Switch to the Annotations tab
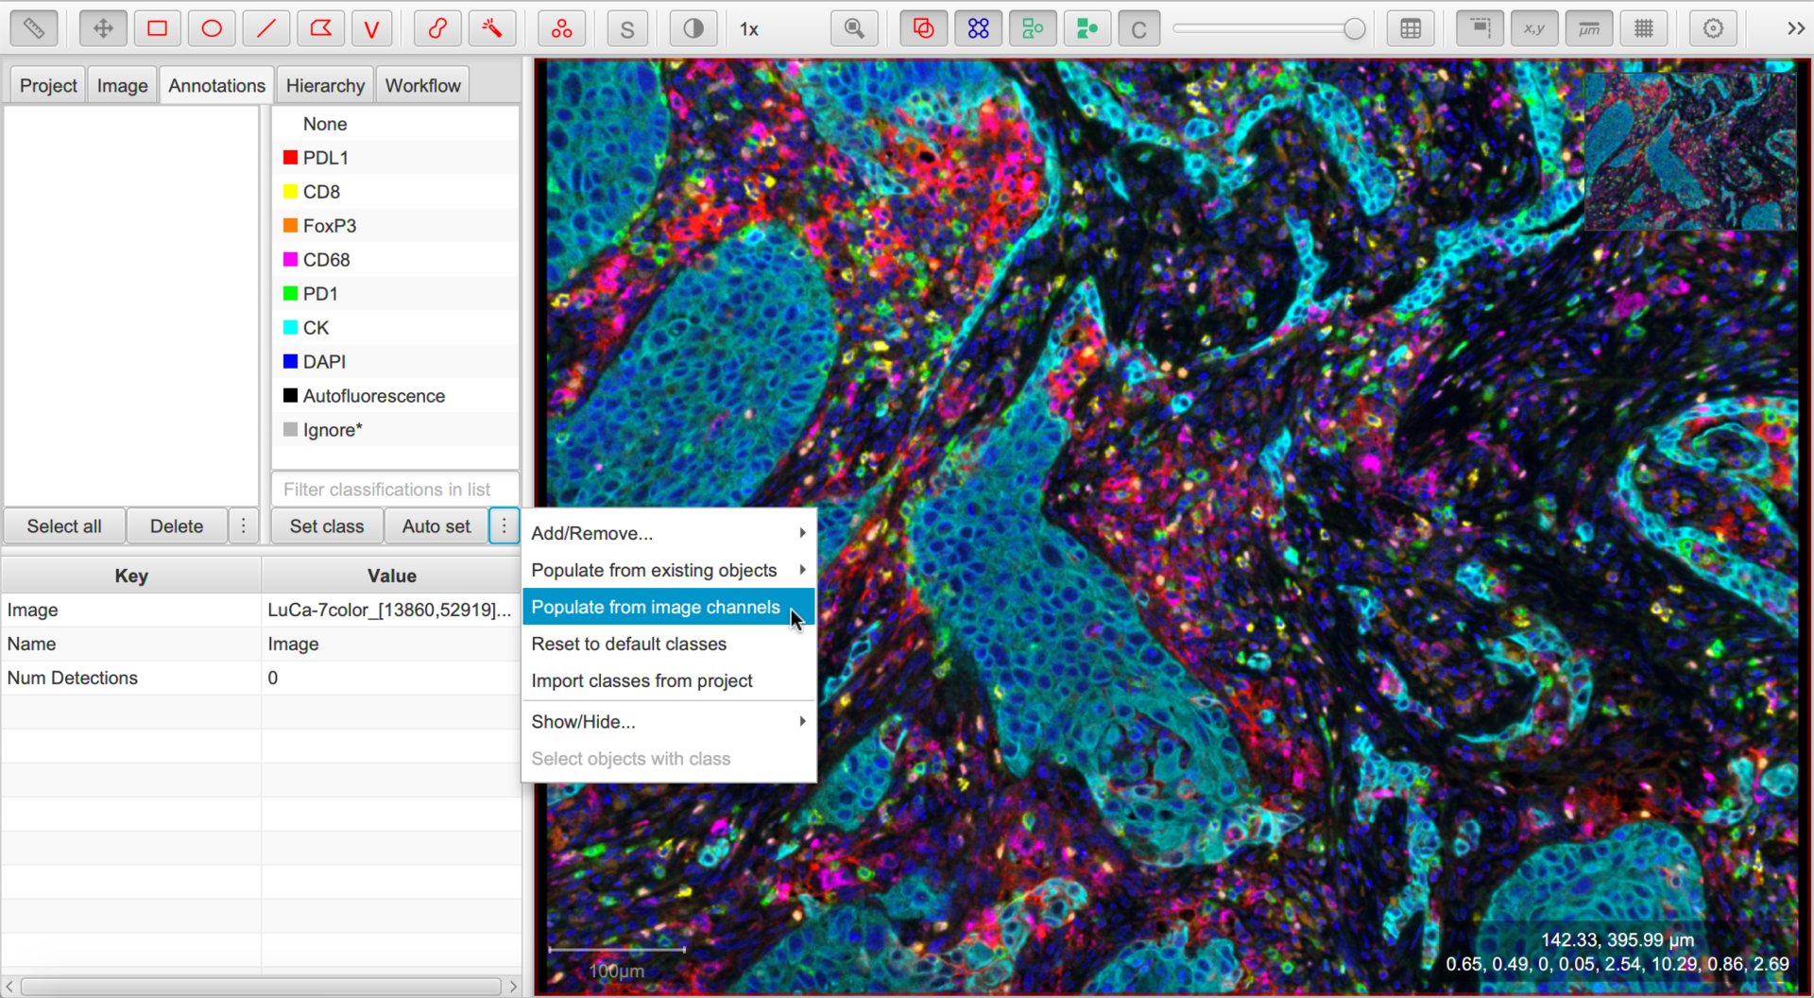 [x=216, y=85]
